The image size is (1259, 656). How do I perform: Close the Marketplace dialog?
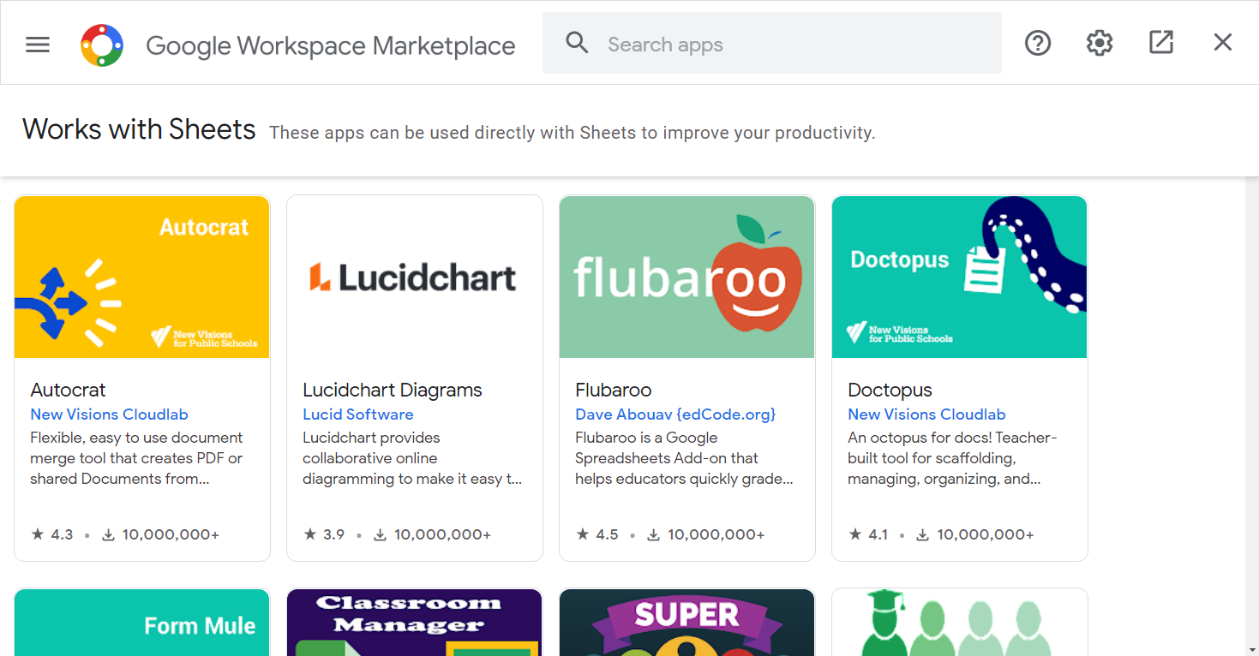[1223, 43]
